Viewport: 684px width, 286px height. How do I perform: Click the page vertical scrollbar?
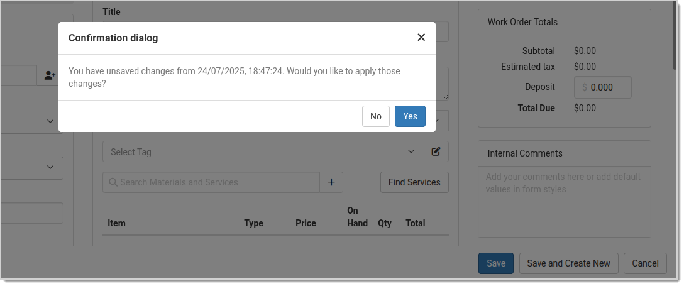pos(676,38)
